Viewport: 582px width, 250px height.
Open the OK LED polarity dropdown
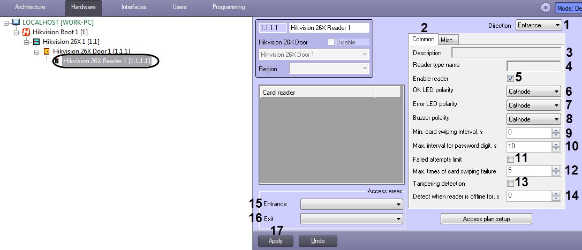pyautogui.click(x=533, y=91)
